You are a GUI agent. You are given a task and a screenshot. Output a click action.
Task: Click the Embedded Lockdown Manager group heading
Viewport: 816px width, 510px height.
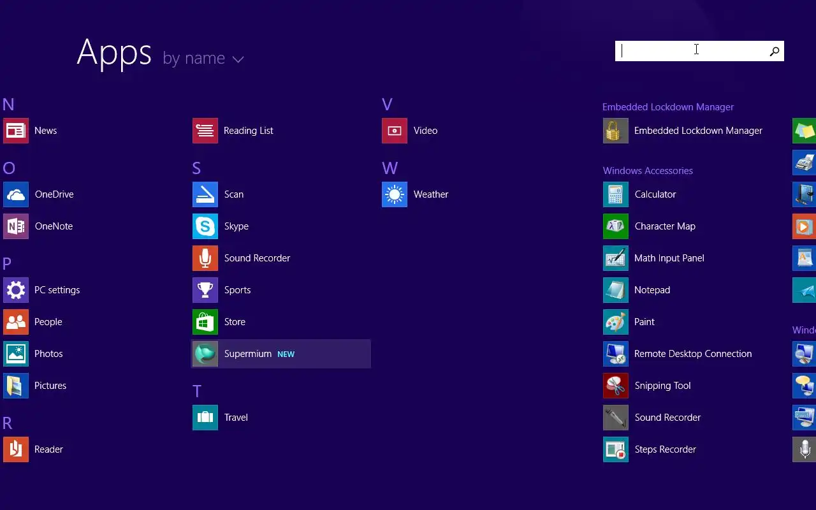point(668,107)
